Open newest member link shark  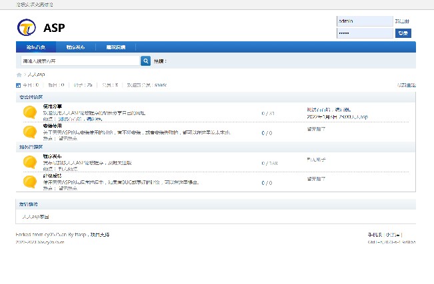tap(161, 85)
